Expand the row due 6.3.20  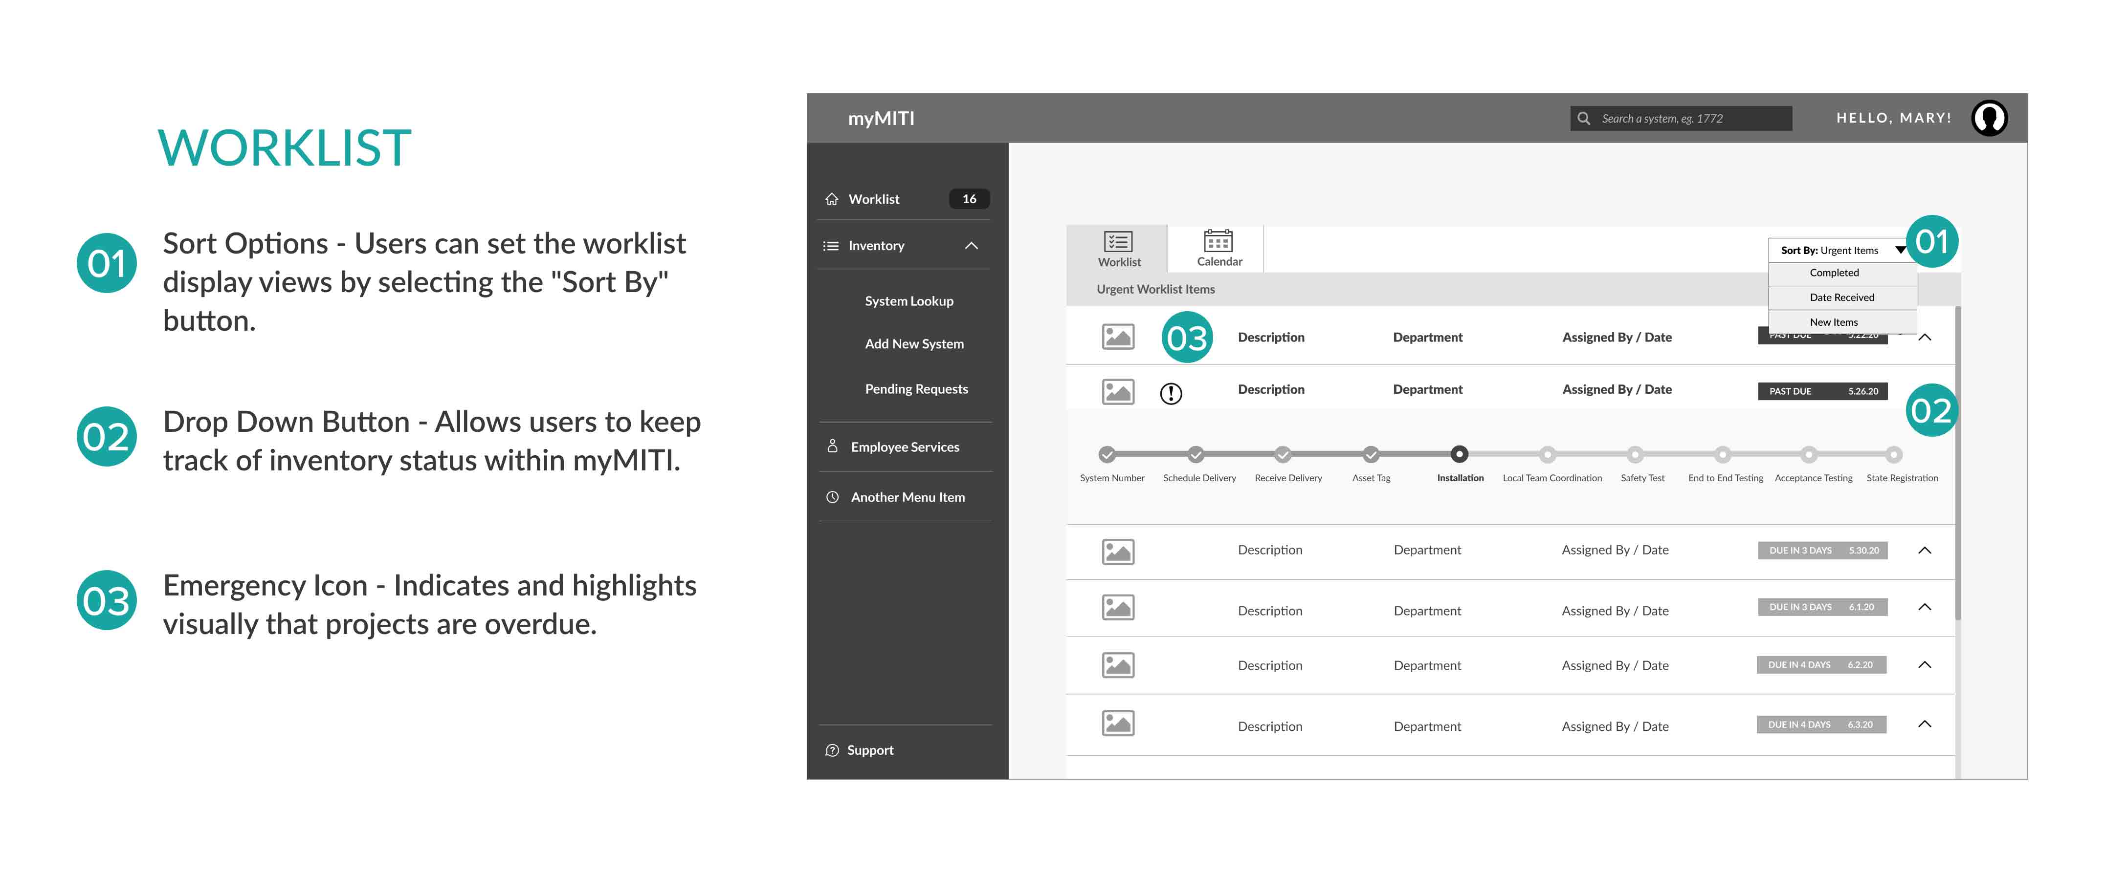pos(1924,724)
